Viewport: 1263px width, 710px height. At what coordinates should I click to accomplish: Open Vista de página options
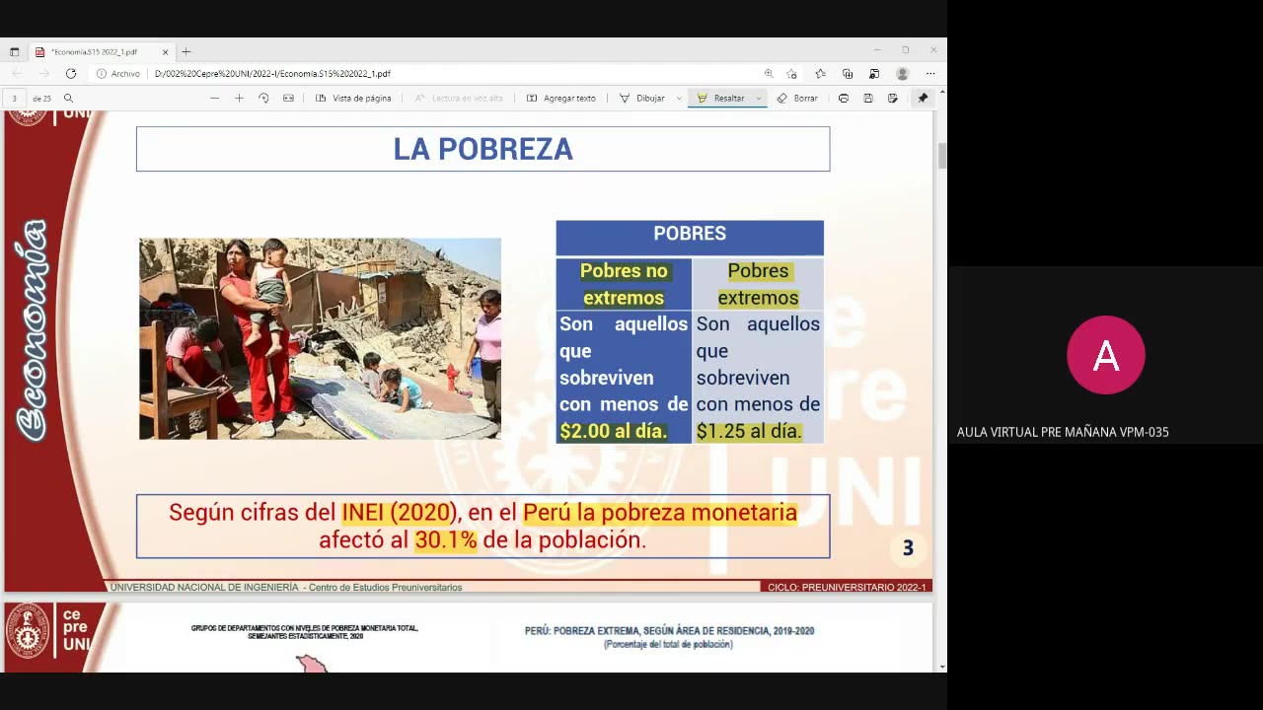pyautogui.click(x=353, y=99)
